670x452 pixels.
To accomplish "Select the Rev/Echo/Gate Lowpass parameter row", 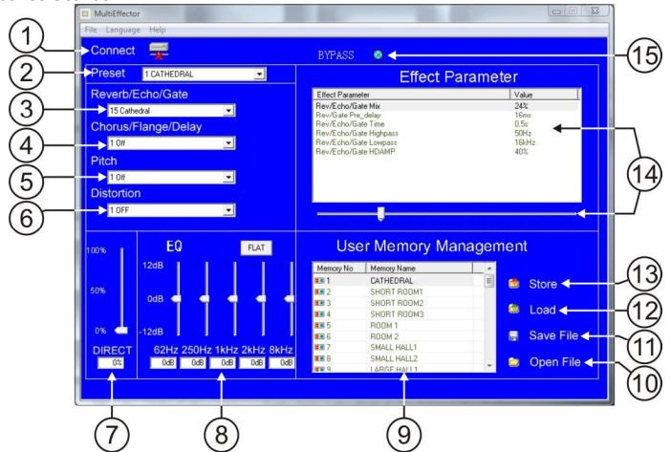I will [446, 142].
